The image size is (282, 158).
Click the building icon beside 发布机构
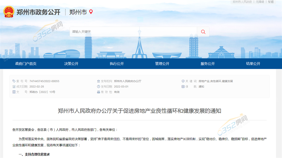point(98,81)
